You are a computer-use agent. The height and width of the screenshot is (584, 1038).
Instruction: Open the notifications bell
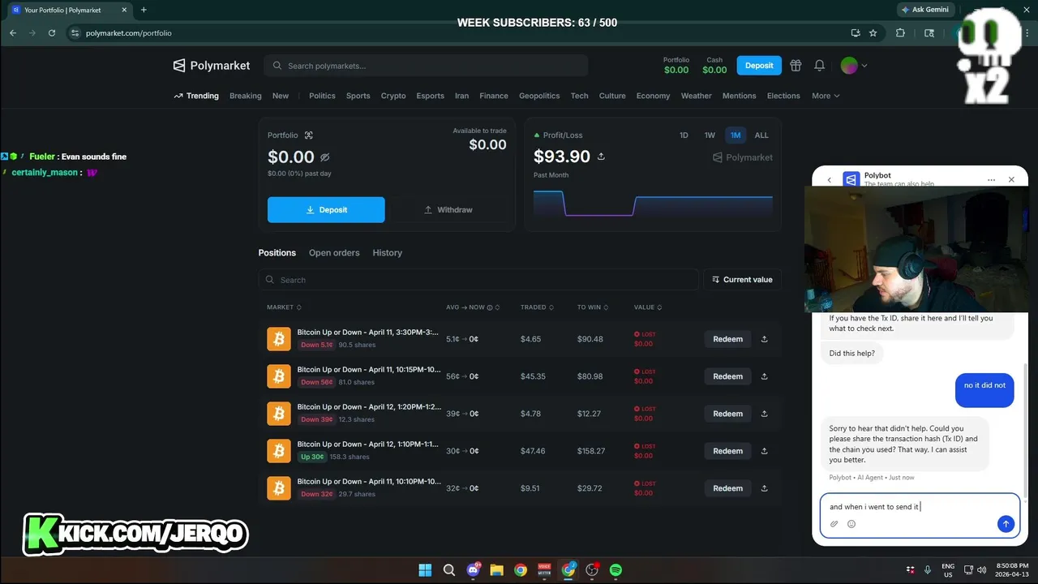pyautogui.click(x=820, y=66)
